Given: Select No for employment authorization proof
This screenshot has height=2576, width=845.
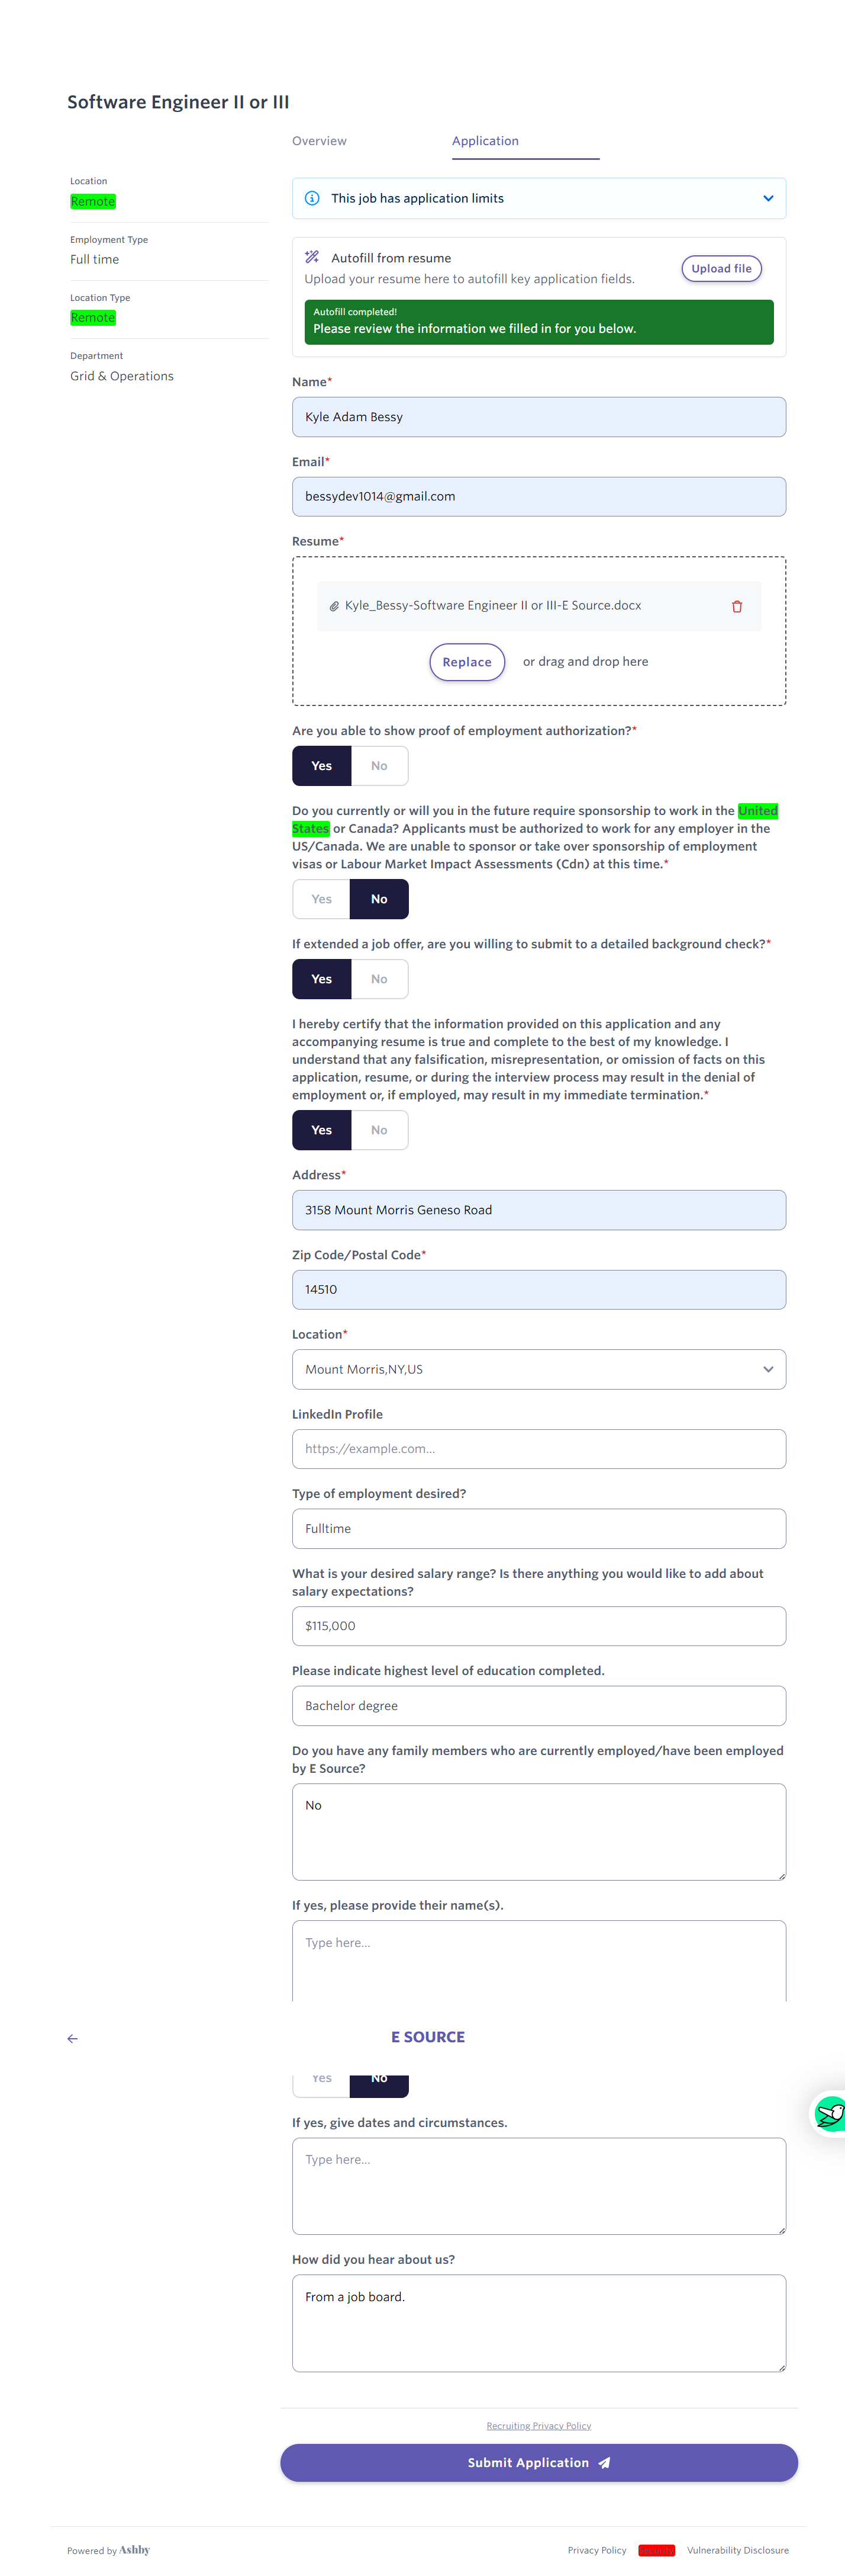Looking at the screenshot, I should click(x=379, y=766).
